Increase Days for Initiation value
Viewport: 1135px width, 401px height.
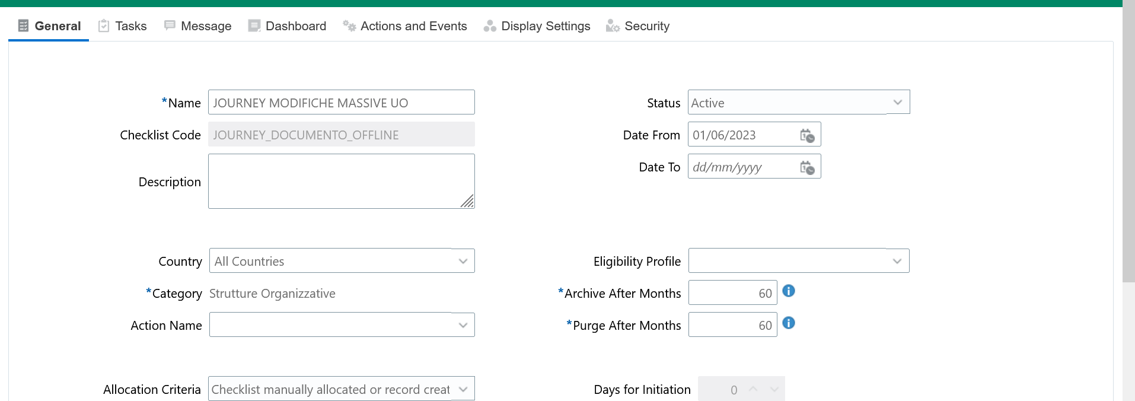point(753,389)
